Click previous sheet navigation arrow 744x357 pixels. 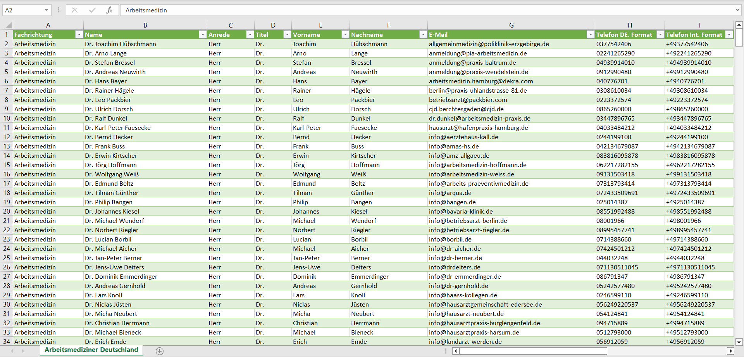[x=12, y=351]
